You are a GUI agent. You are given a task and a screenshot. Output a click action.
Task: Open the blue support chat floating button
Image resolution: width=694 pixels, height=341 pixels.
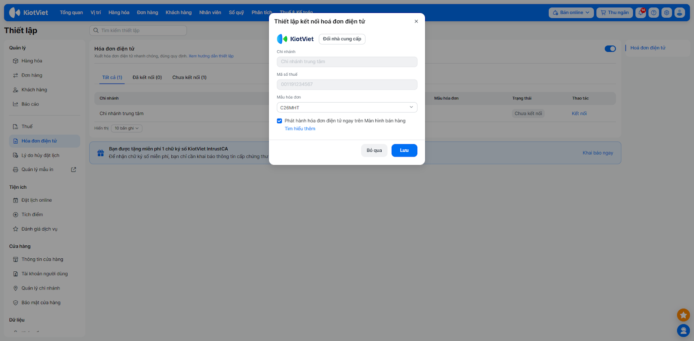[683, 331]
